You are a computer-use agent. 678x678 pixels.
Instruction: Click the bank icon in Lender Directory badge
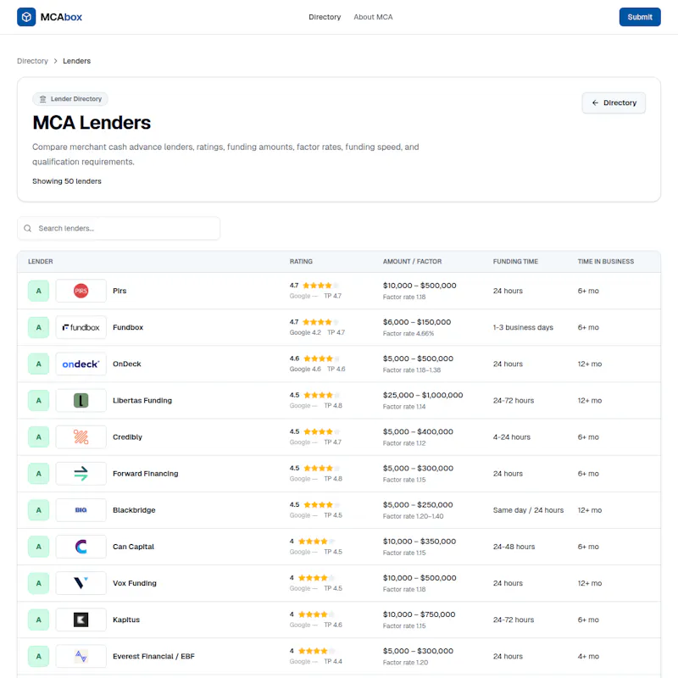pos(43,99)
